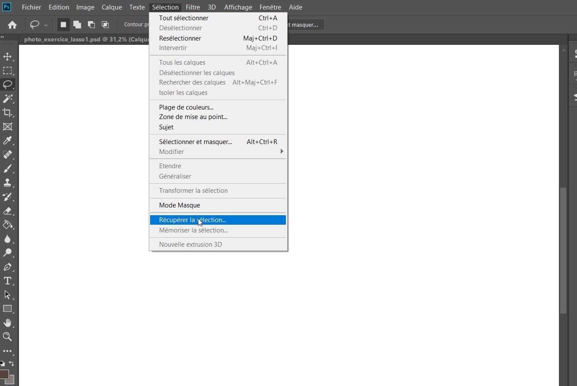This screenshot has height=386, width=577.
Task: Select the Clone Stamp tool
Action: pyautogui.click(x=7, y=182)
